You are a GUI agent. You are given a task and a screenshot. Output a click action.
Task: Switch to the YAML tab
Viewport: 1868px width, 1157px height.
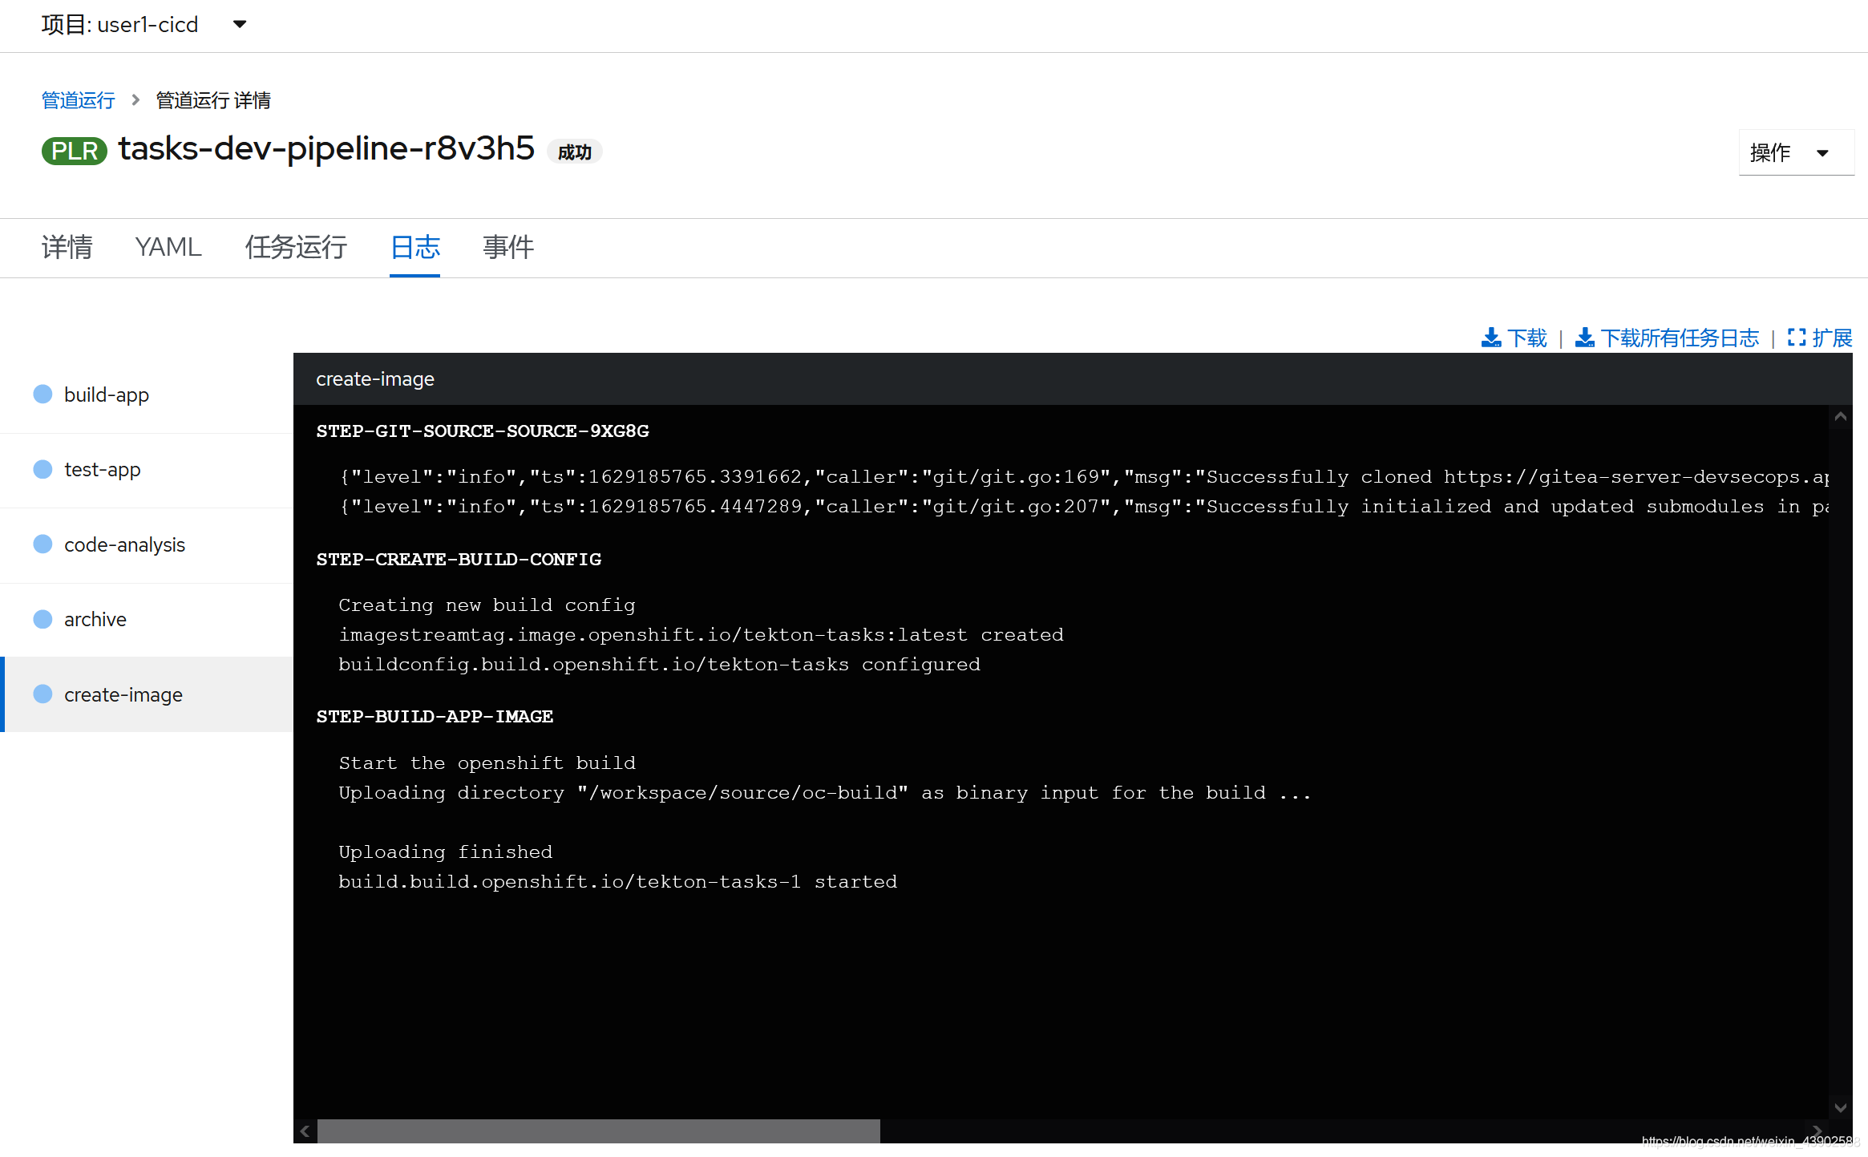(168, 247)
